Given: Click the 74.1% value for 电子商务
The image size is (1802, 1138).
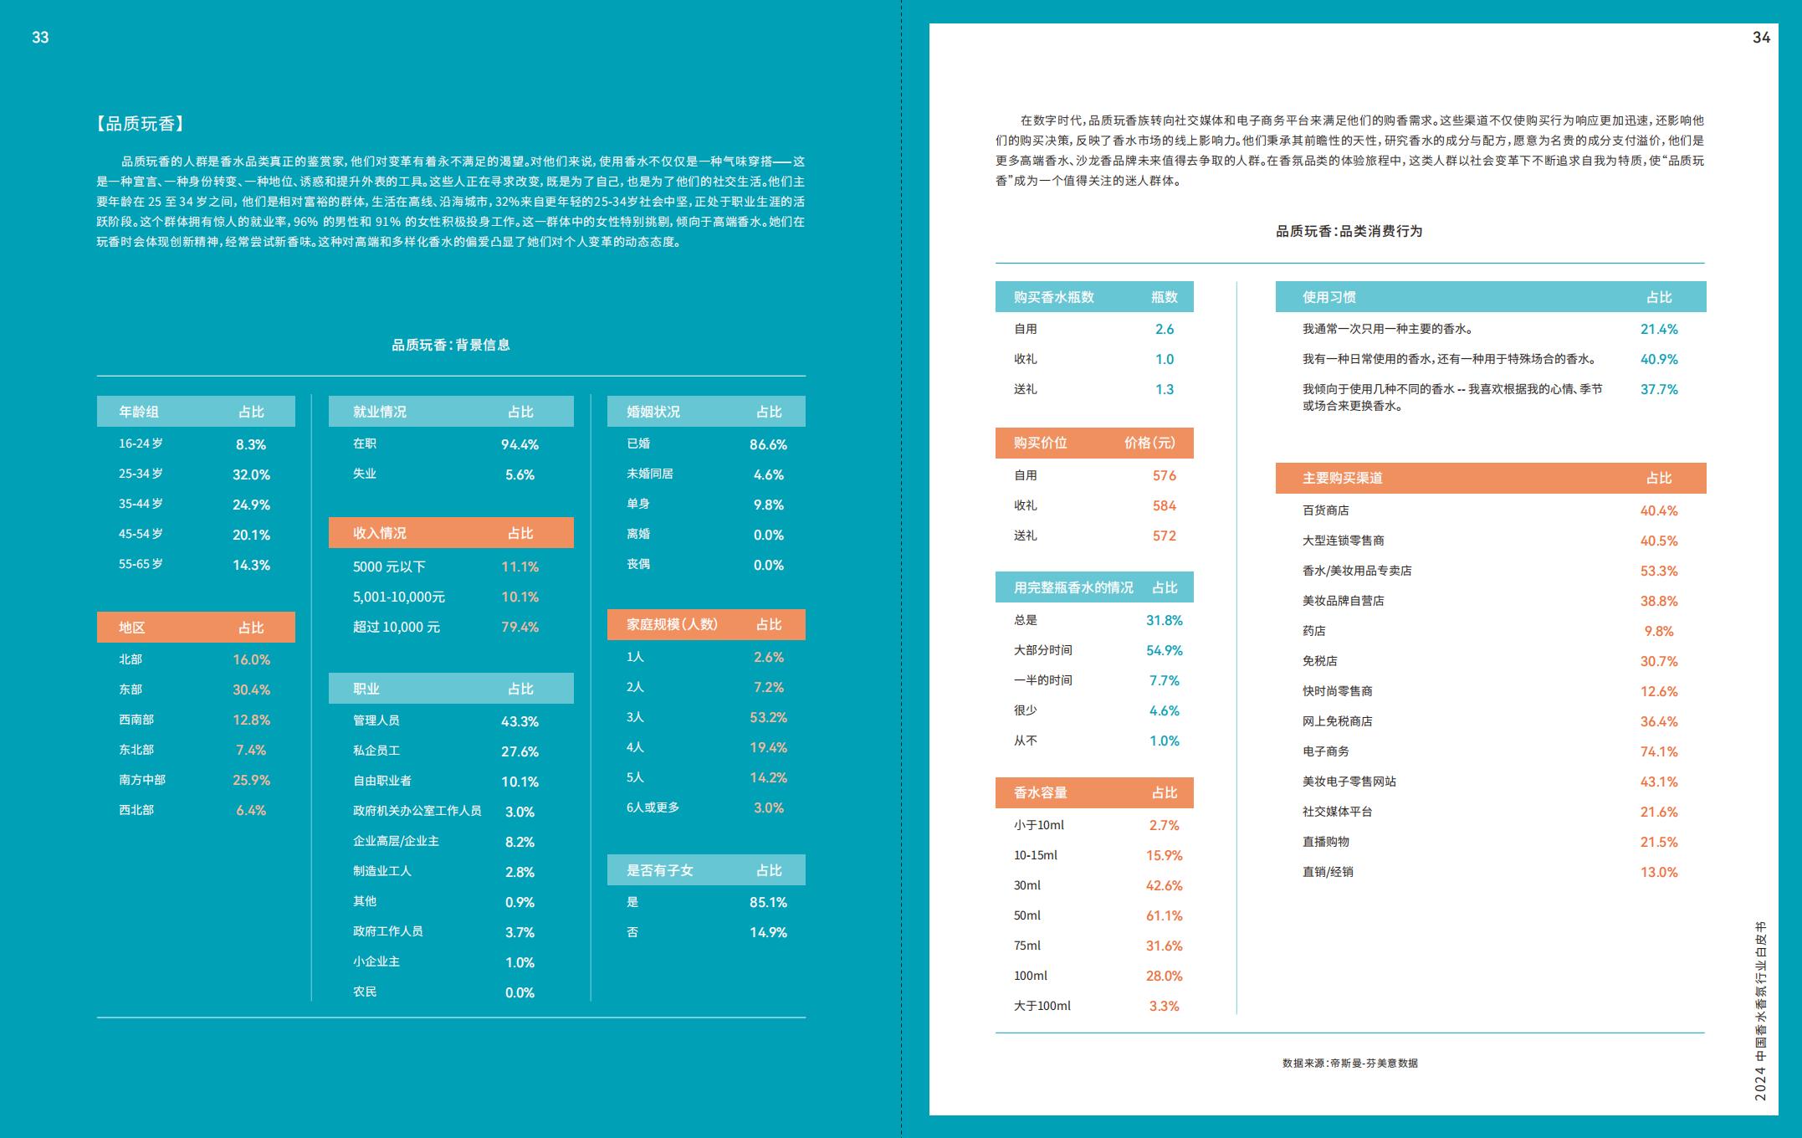Looking at the screenshot, I should (x=1659, y=751).
